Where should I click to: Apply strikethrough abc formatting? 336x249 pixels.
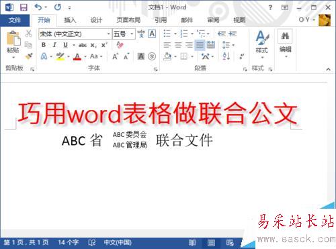83,45
